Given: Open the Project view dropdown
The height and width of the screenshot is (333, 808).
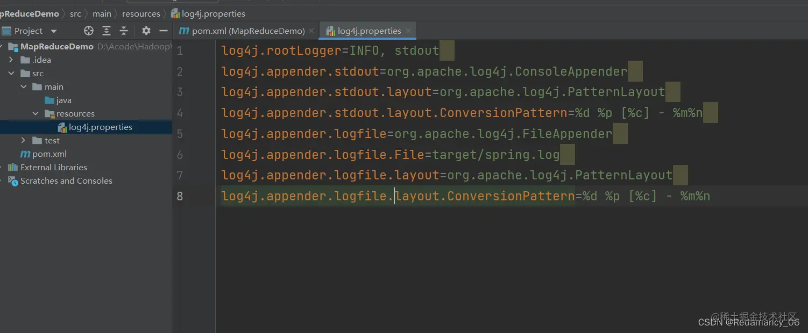Looking at the screenshot, I should (53, 31).
